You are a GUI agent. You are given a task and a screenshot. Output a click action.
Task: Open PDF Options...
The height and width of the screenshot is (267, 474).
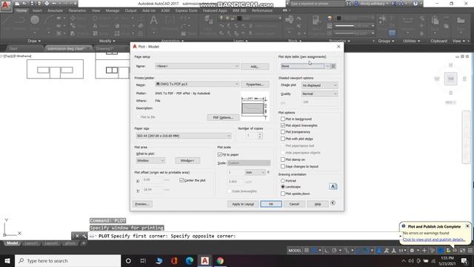(223, 117)
